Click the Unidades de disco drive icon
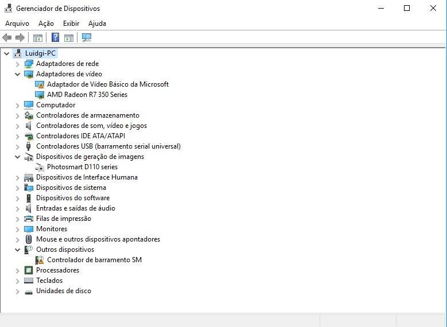Screen dimensions: 447x327 (x=29, y=292)
